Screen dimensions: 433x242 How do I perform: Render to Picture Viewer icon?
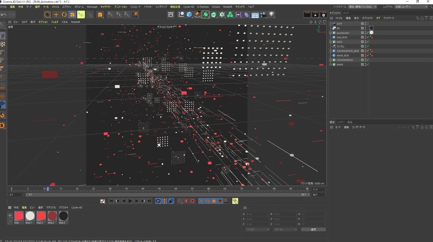[x=315, y=14]
